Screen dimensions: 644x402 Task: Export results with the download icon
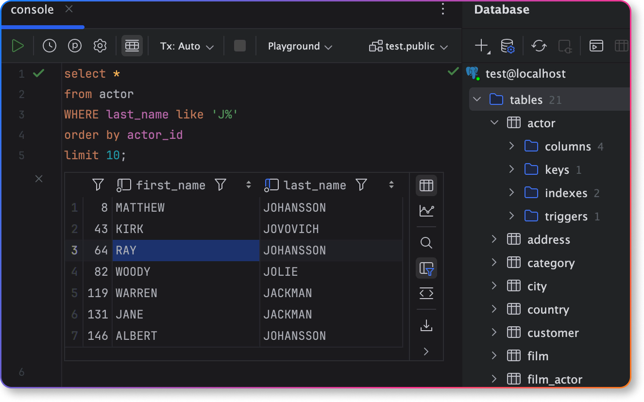pyautogui.click(x=426, y=325)
